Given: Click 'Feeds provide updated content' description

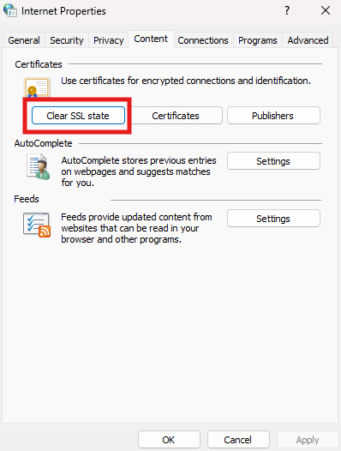Looking at the screenshot, I should (x=136, y=228).
